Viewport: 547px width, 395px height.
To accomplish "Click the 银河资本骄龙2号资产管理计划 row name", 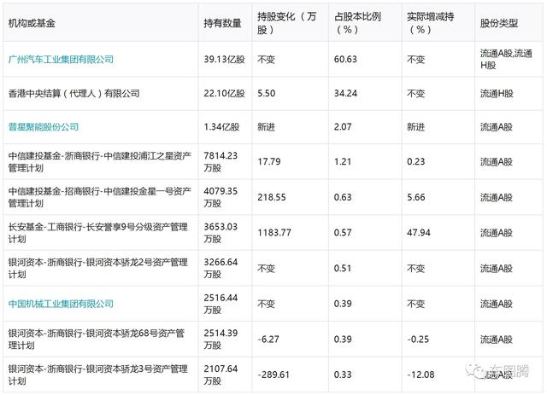I will [x=98, y=268].
